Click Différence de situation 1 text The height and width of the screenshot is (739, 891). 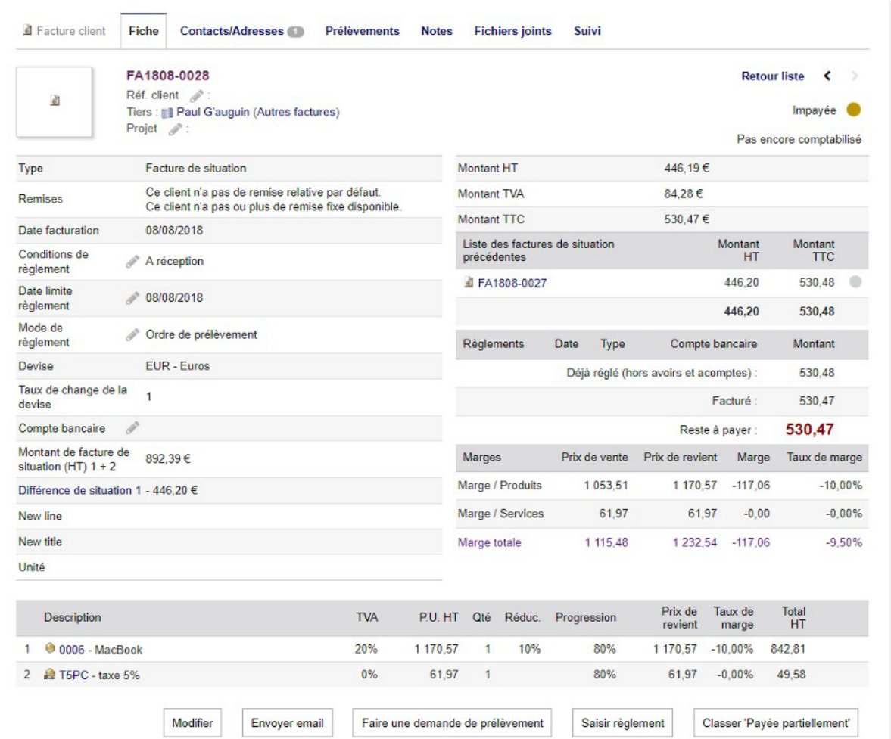coord(79,490)
